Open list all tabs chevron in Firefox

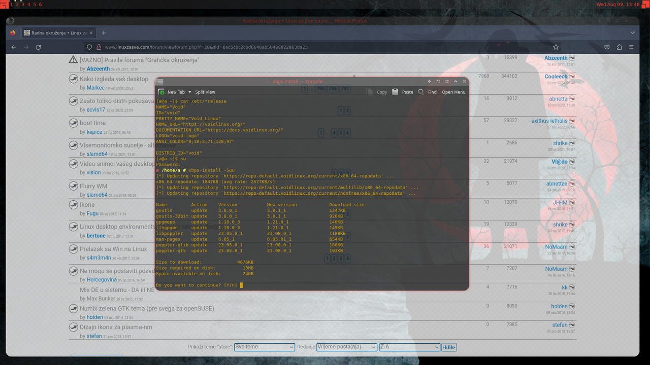pyautogui.click(x=633, y=33)
